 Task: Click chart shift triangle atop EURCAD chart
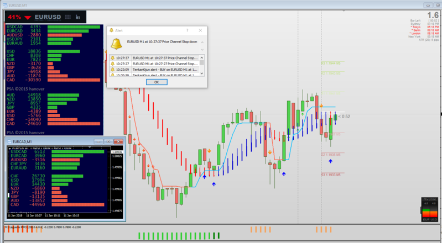(x=90, y=147)
